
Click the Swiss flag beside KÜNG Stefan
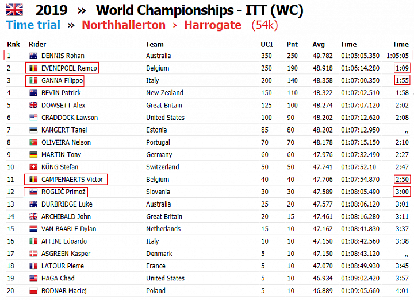point(33,167)
